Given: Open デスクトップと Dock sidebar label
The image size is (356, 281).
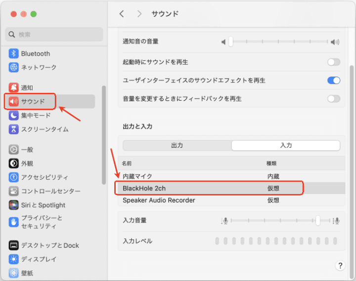Looking at the screenshot, I should pos(50,245).
